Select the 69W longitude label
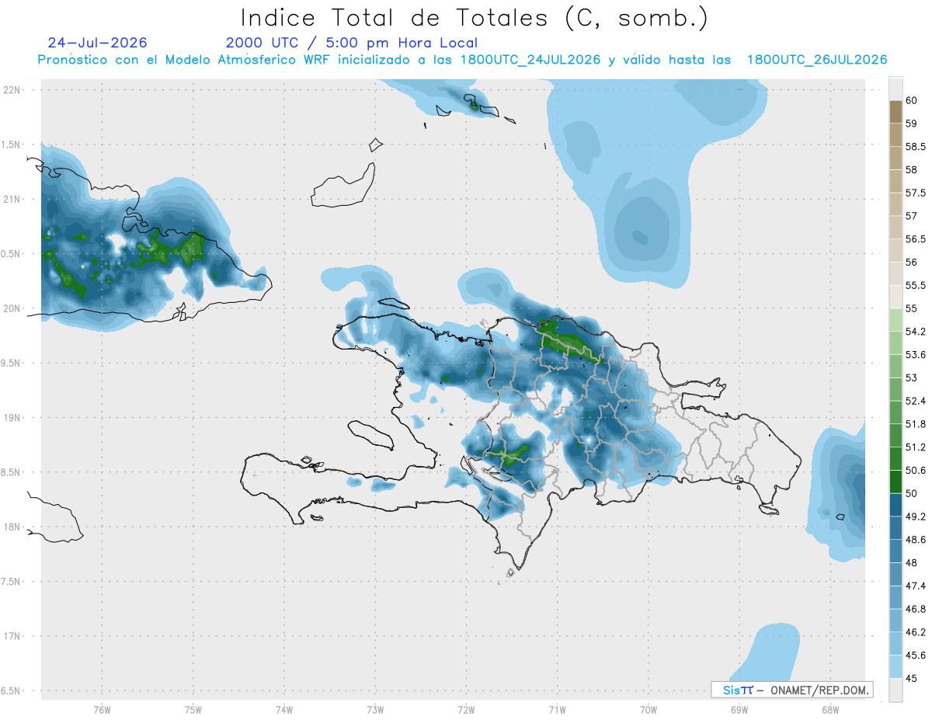The height and width of the screenshot is (720, 932). (739, 709)
